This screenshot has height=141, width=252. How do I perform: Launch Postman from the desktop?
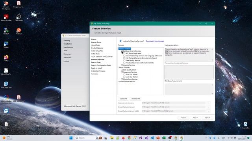[19, 31]
